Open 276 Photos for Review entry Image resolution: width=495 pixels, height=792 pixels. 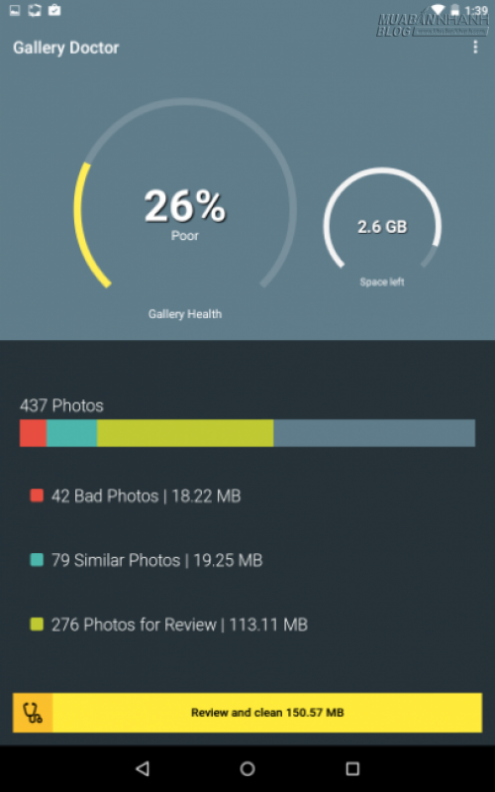point(168,624)
